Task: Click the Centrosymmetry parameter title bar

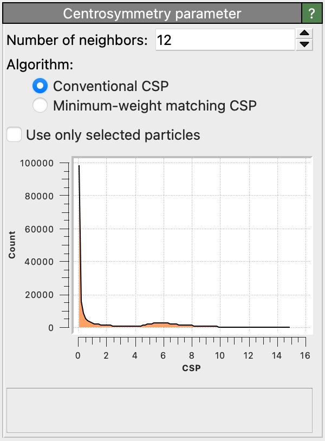Action: click(152, 14)
